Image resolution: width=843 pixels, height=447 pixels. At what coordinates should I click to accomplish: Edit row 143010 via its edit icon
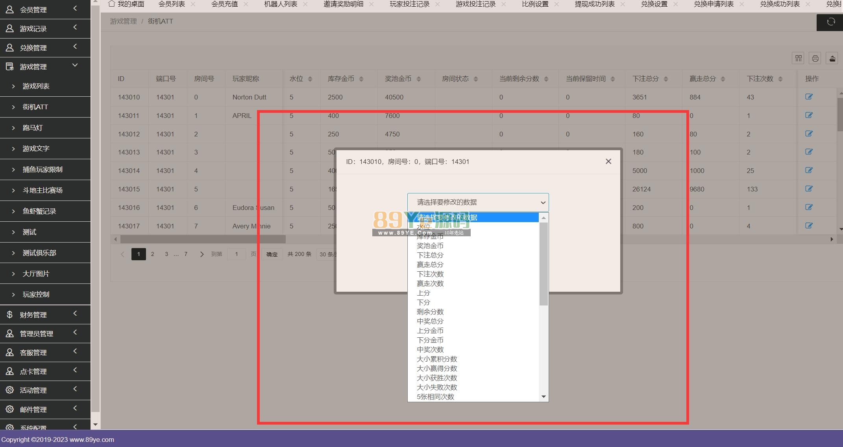pos(809,97)
